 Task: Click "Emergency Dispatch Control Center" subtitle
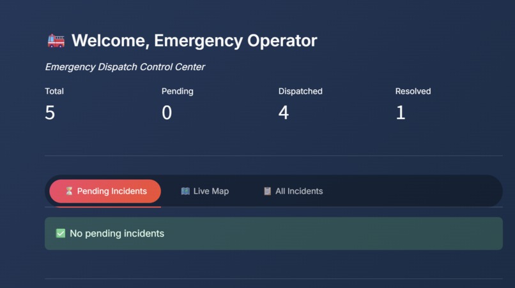(125, 67)
